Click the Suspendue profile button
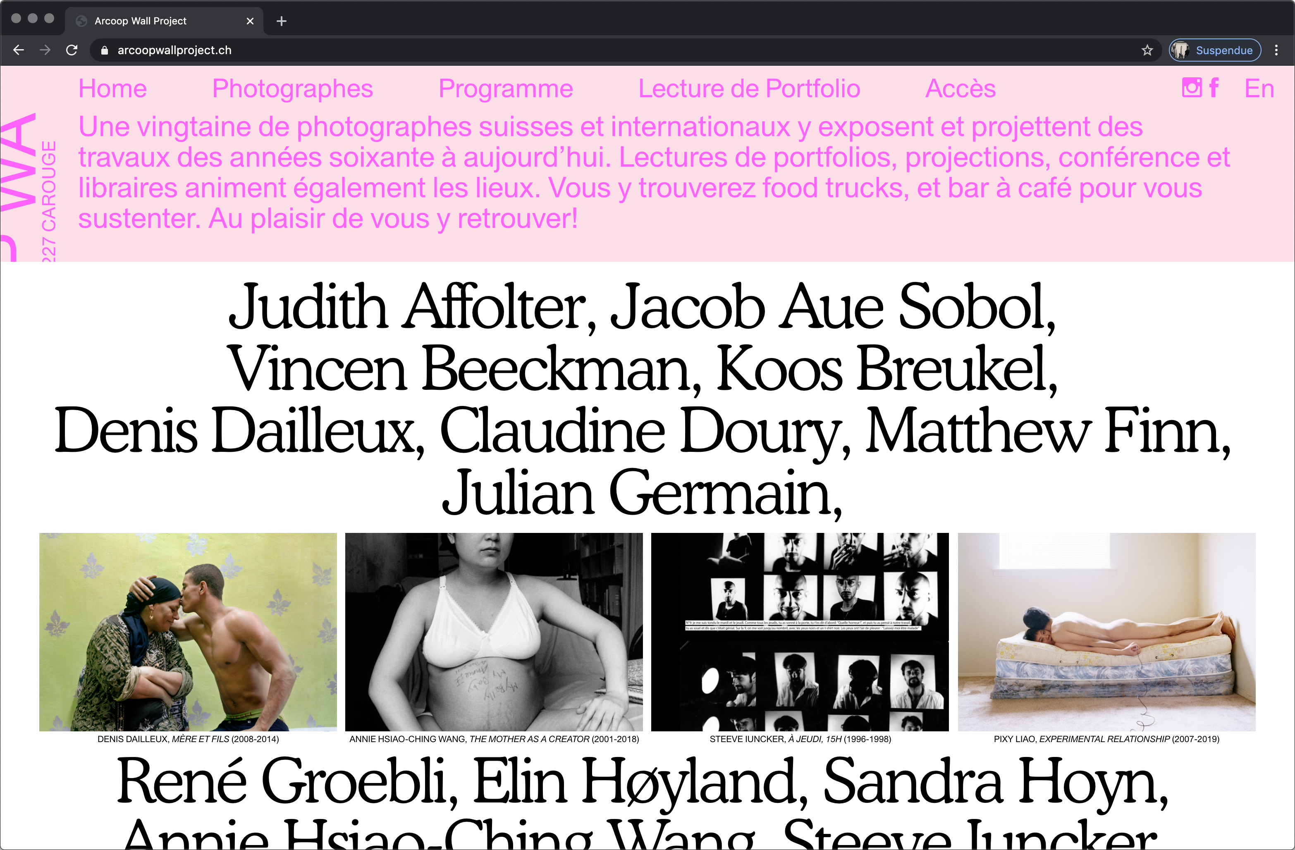Viewport: 1295px width, 850px height. click(1215, 50)
